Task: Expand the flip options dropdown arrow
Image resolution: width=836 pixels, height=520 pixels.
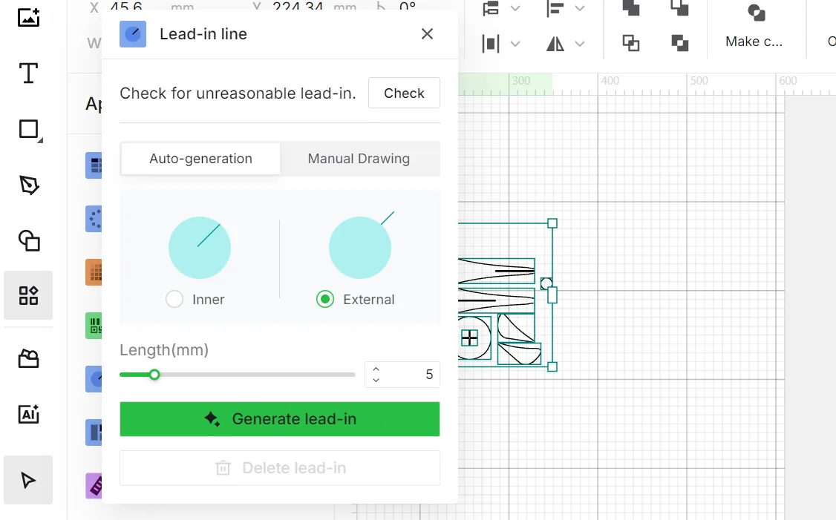Action: (580, 44)
